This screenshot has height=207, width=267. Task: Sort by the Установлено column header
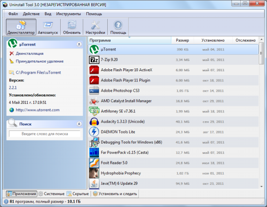(x=213, y=40)
